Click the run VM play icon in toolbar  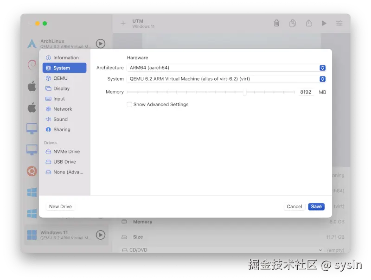tap(324, 23)
